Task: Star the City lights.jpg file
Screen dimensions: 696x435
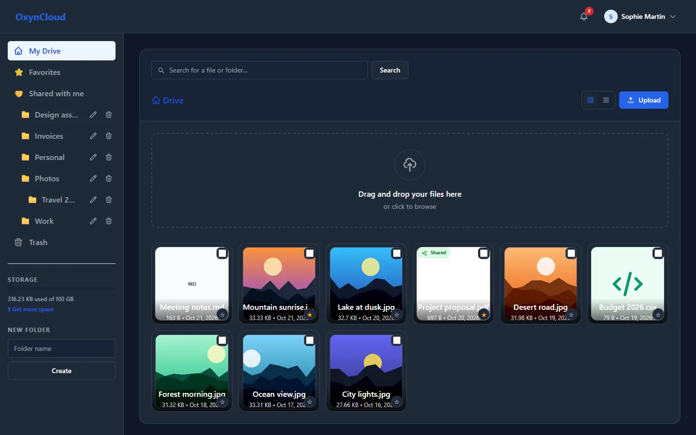Action: (397, 402)
